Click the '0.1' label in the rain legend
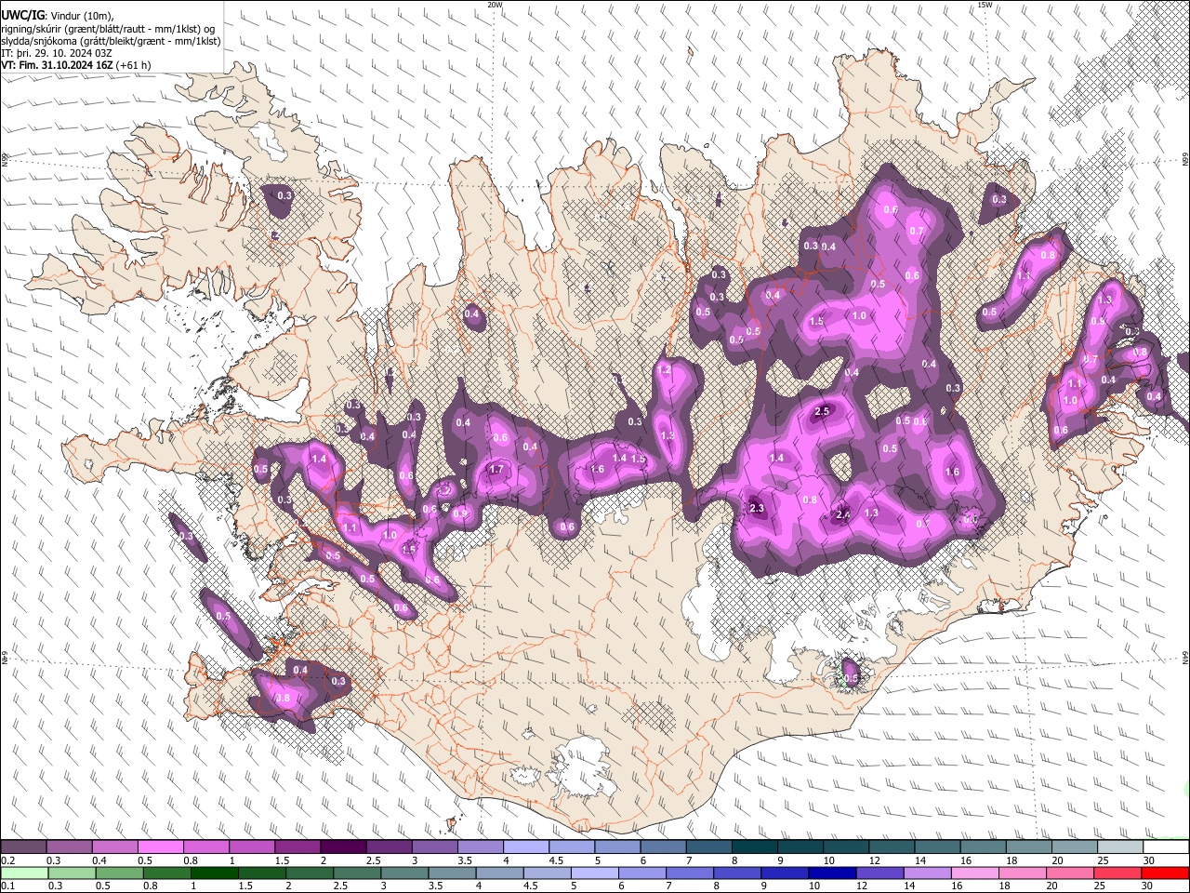The height and width of the screenshot is (893, 1190). tap(8, 886)
